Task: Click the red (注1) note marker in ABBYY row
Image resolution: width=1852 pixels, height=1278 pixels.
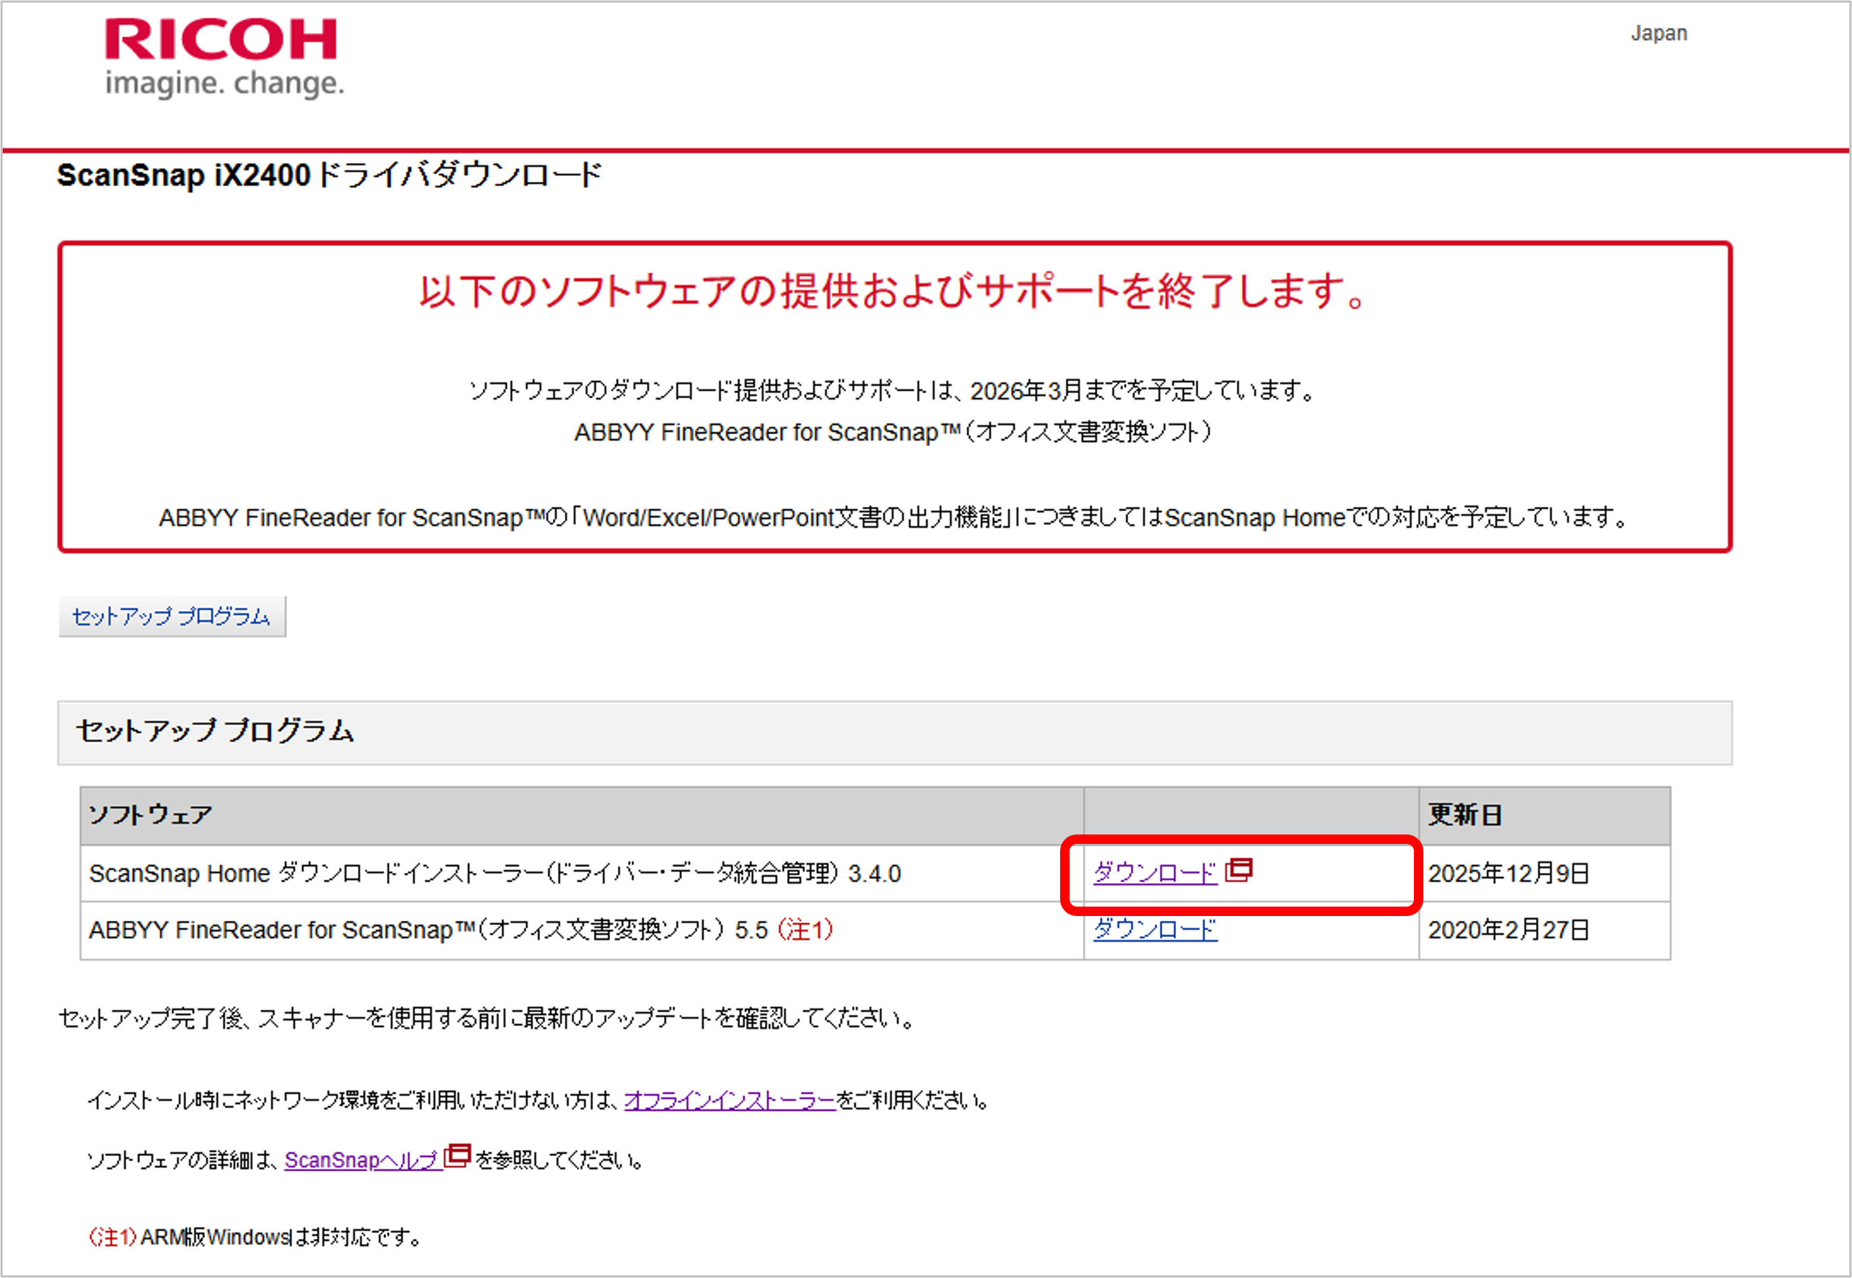Action: 805,930
